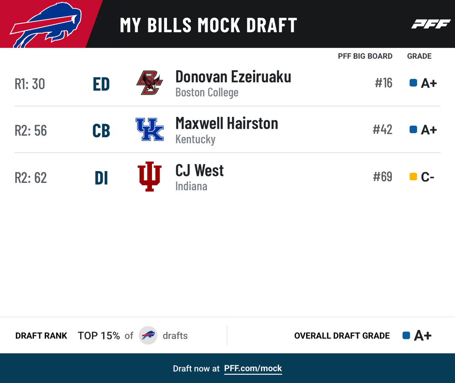The width and height of the screenshot is (455, 383).
Task: Click the Kentucky UK logo
Action: 149,129
